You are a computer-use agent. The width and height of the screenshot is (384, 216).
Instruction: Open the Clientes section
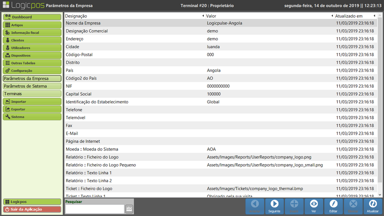click(x=32, y=40)
